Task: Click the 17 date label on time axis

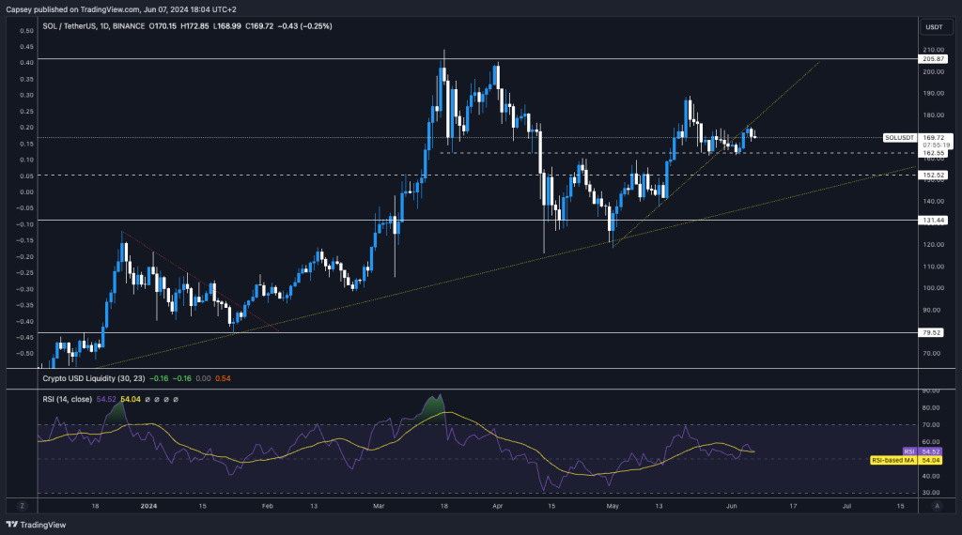Action: (x=793, y=506)
